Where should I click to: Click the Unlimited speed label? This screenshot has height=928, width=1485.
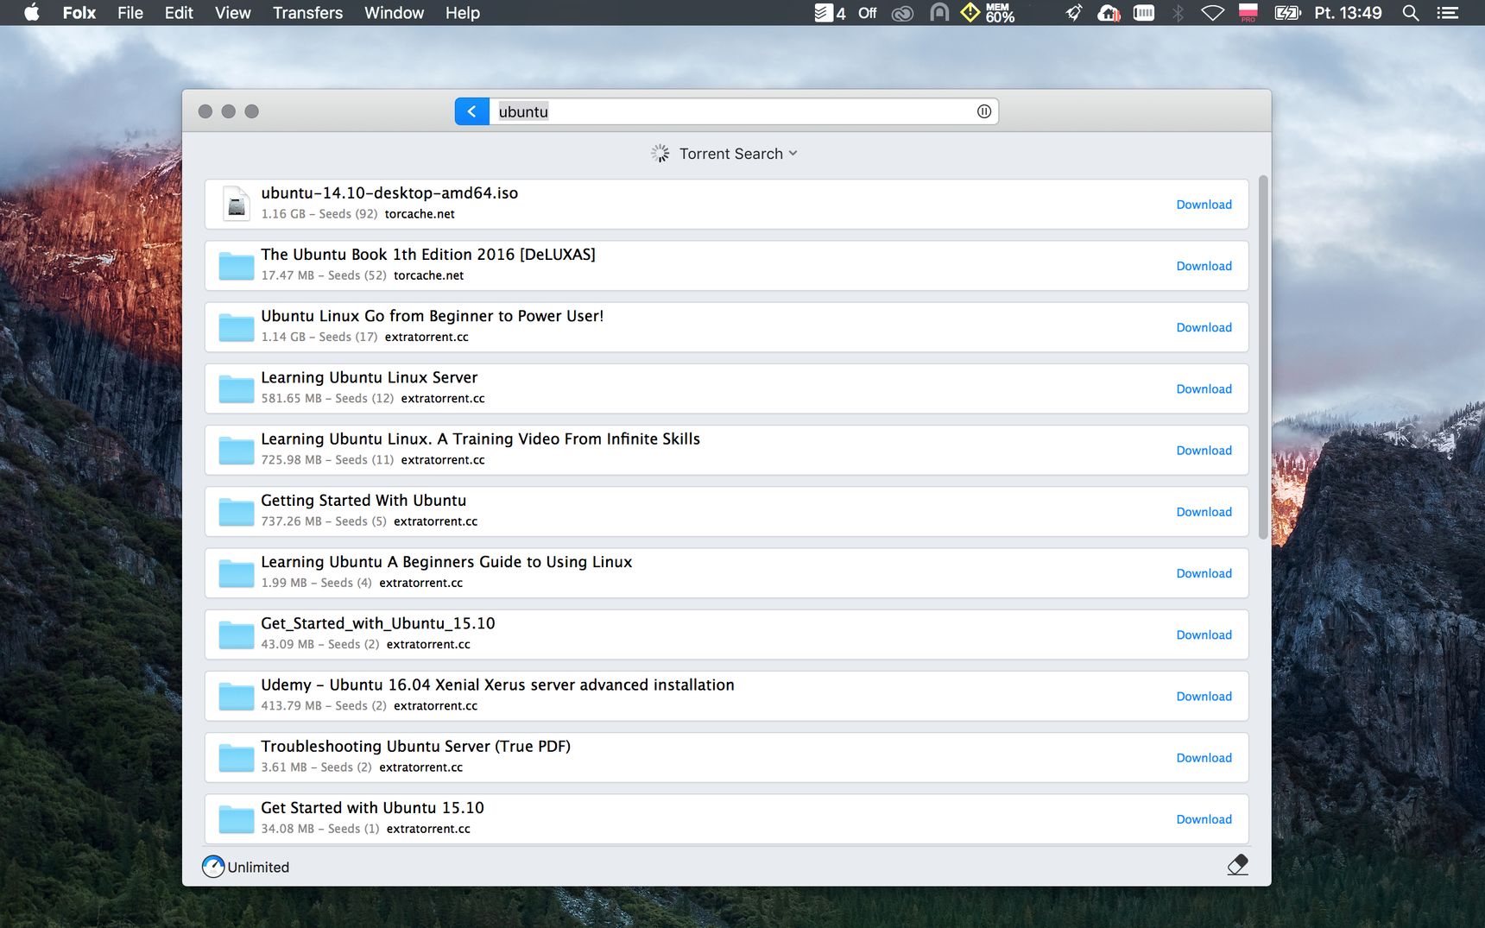tap(258, 868)
